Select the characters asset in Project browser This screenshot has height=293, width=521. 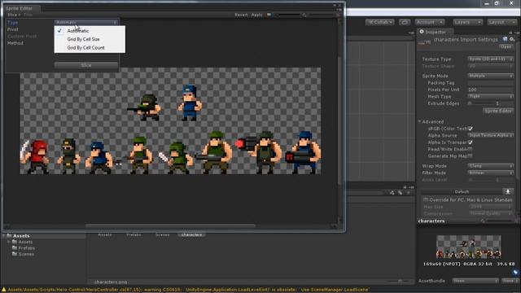point(192,235)
